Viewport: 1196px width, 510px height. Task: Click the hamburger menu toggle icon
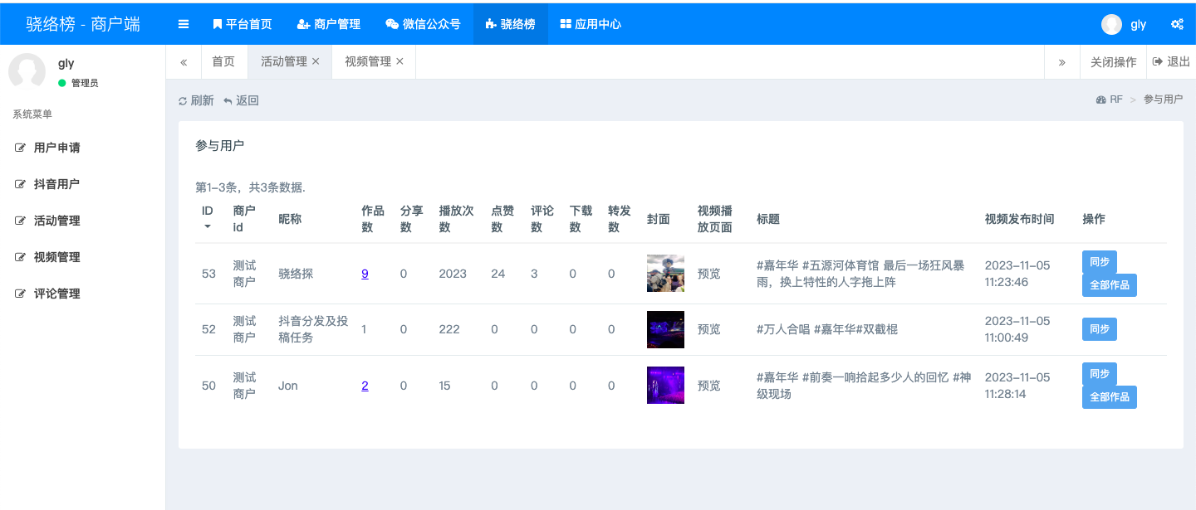click(184, 24)
